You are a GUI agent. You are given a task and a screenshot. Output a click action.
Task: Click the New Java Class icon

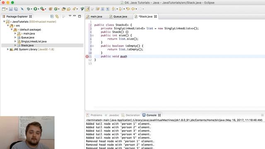55,9
